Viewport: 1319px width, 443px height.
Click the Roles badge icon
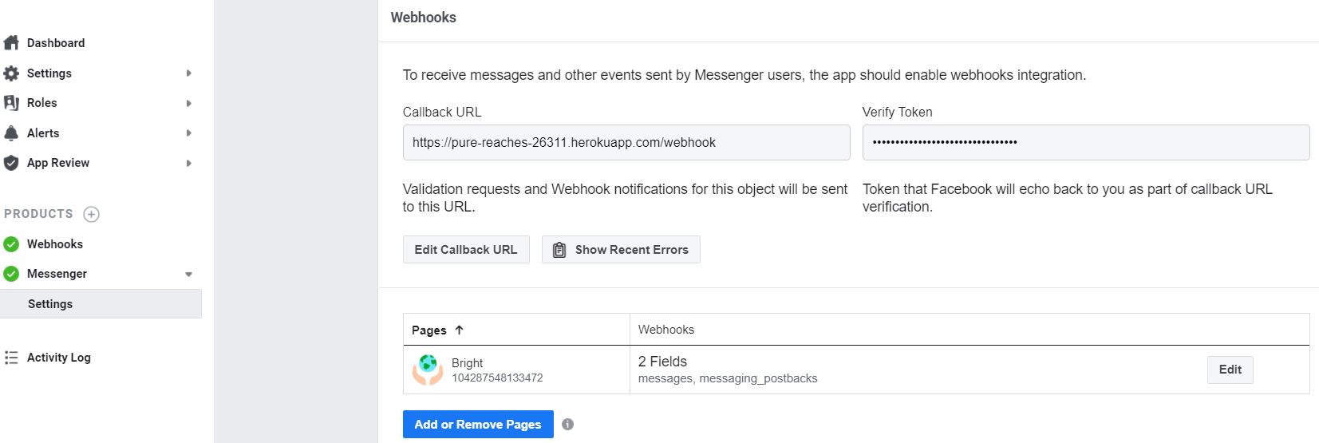(11, 103)
